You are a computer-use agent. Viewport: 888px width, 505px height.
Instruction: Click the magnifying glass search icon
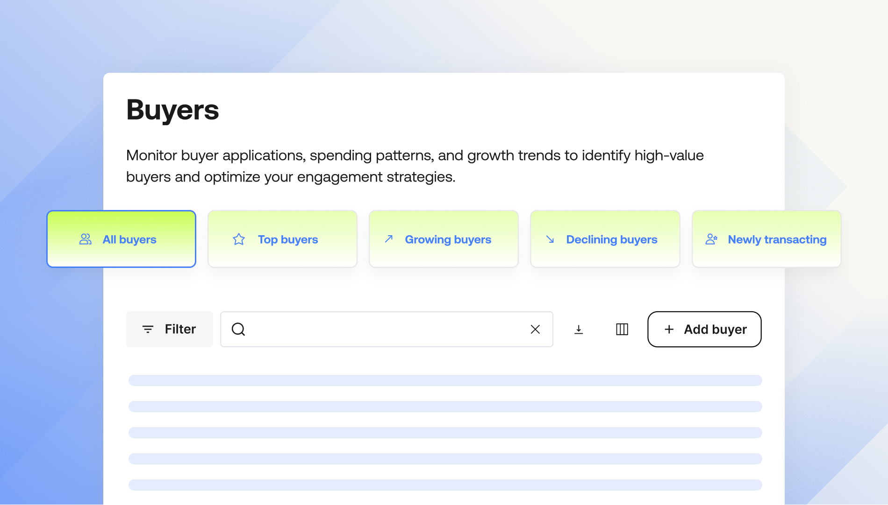coord(238,330)
